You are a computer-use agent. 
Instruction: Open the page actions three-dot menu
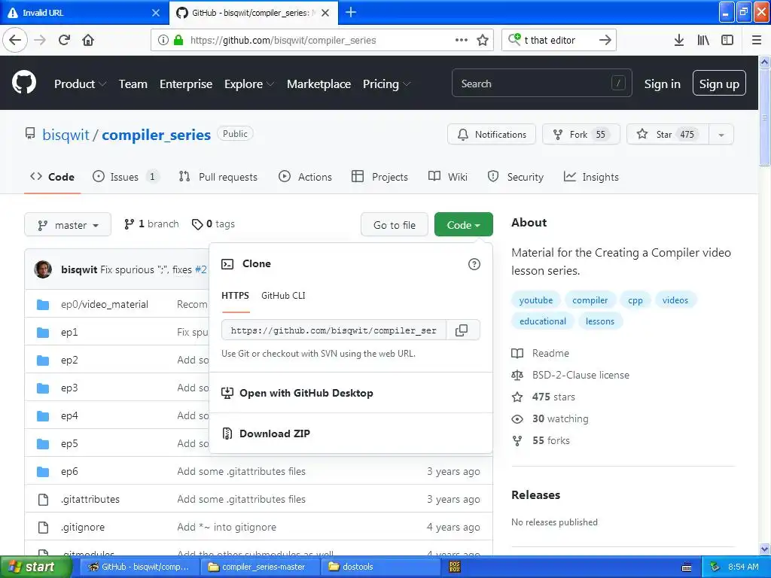coord(462,40)
